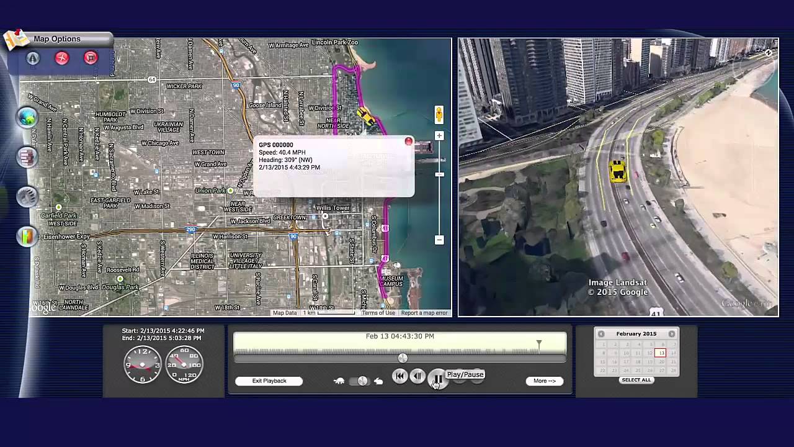Click the Willis Tower map marker
The height and width of the screenshot is (447, 794).
click(x=324, y=216)
